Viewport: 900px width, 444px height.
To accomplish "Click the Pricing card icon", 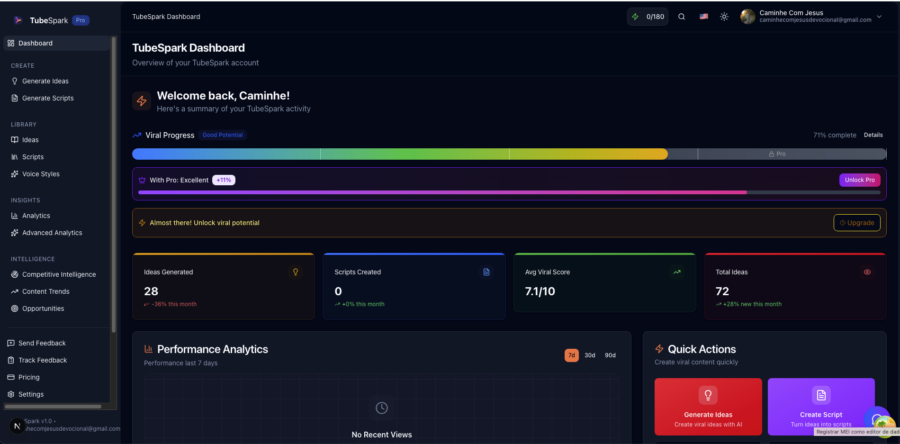I will tap(11, 377).
